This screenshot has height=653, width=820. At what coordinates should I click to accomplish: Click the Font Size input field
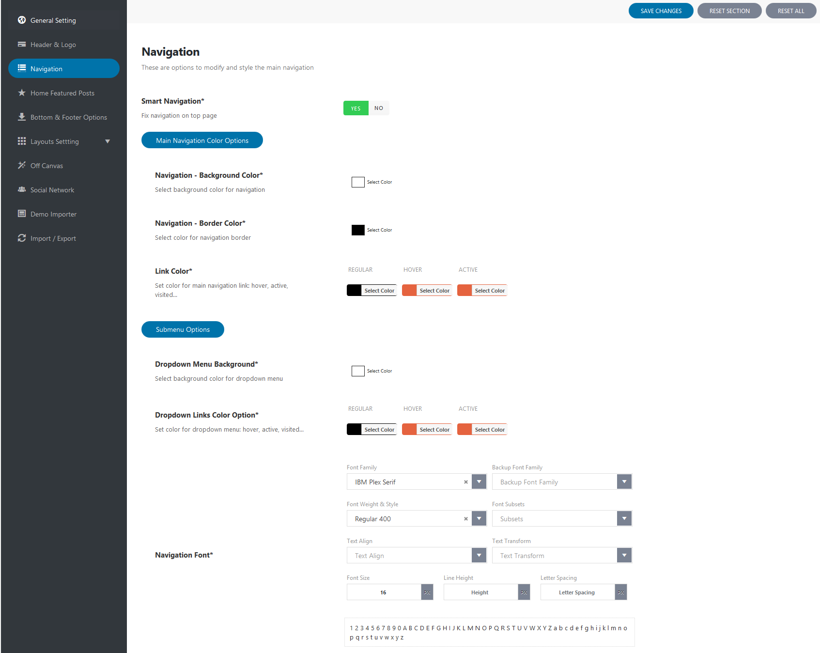384,592
